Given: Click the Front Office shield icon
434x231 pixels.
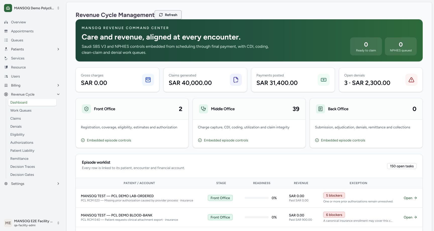Looking at the screenshot, I should point(86,109).
